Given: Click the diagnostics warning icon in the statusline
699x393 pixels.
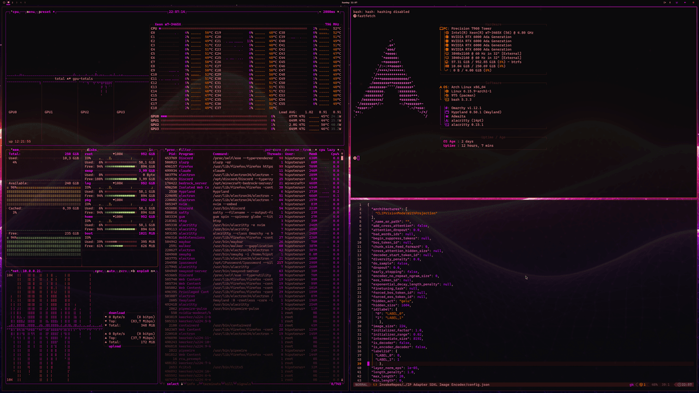Looking at the screenshot, I should click(x=641, y=383).
